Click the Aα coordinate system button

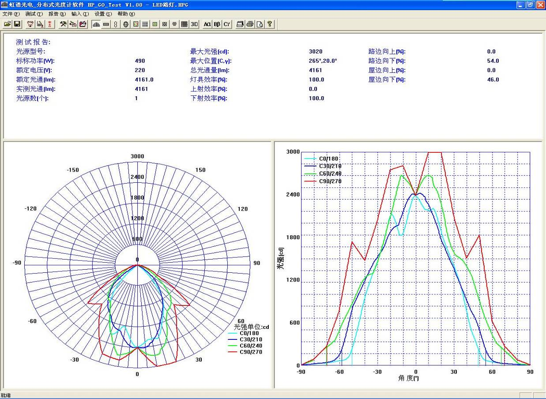click(207, 24)
